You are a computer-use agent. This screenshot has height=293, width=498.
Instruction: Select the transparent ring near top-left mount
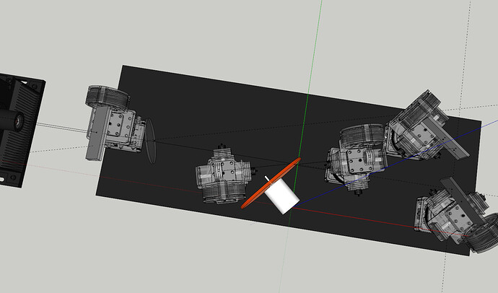[149, 141]
